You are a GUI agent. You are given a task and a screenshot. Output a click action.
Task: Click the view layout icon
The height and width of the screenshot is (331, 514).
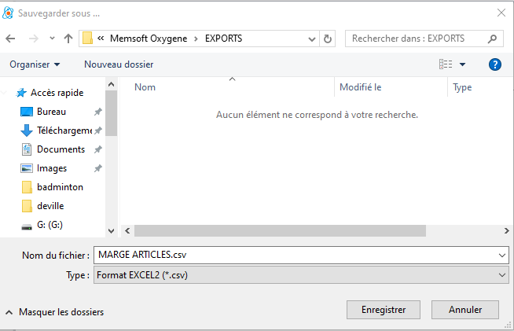click(446, 64)
